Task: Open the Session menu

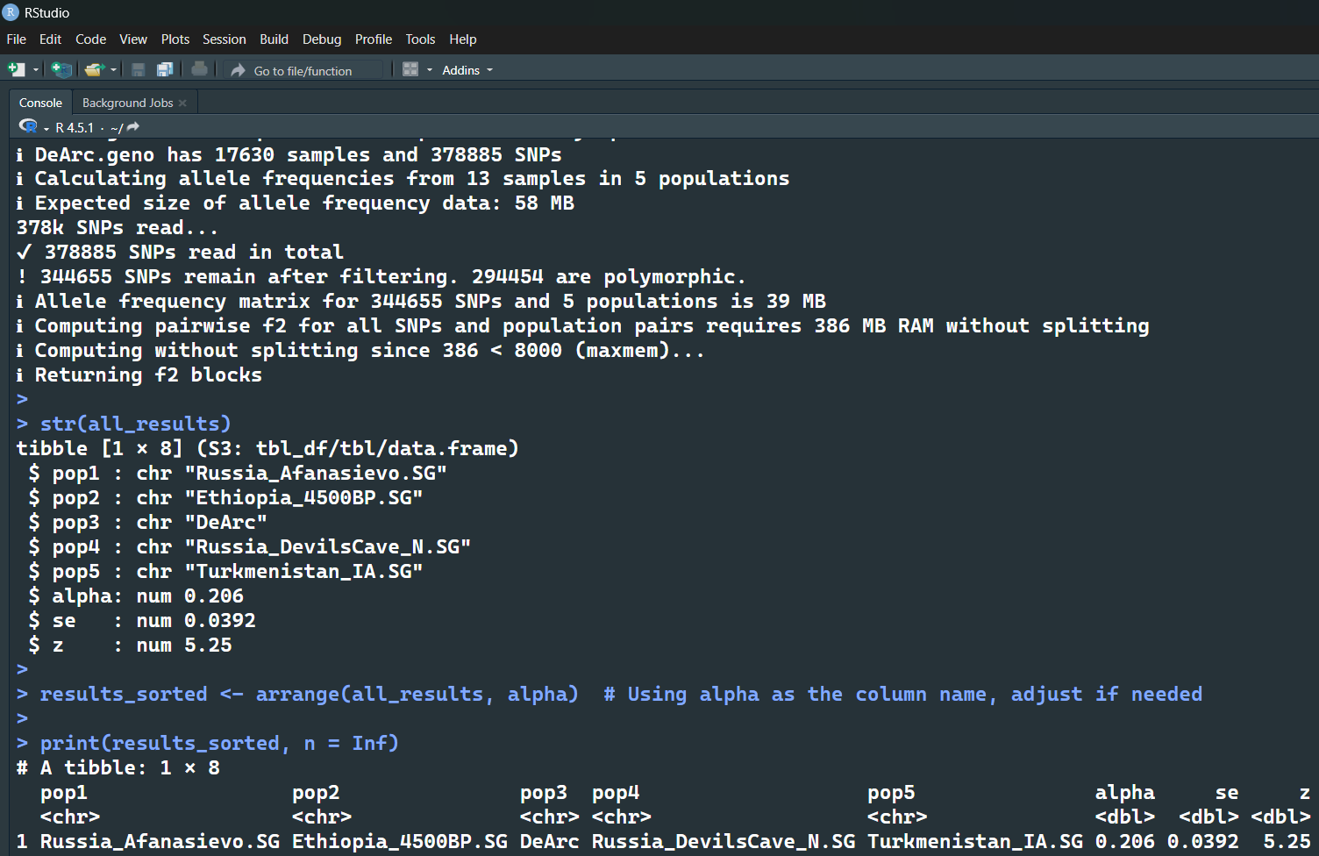Action: [225, 39]
